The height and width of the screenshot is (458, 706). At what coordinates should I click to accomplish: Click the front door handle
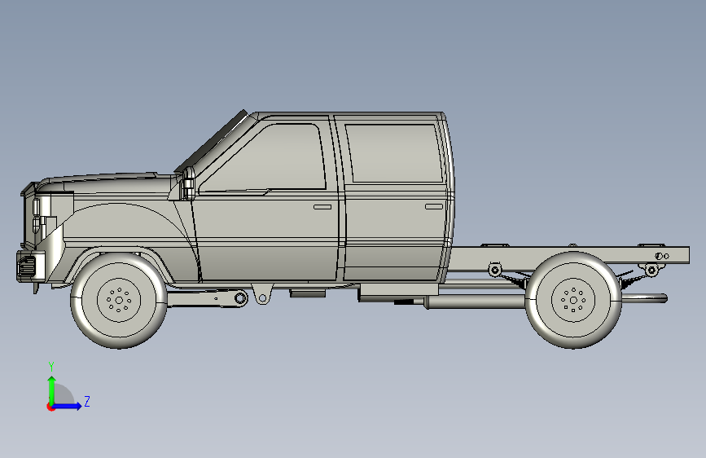pyautogui.click(x=322, y=207)
